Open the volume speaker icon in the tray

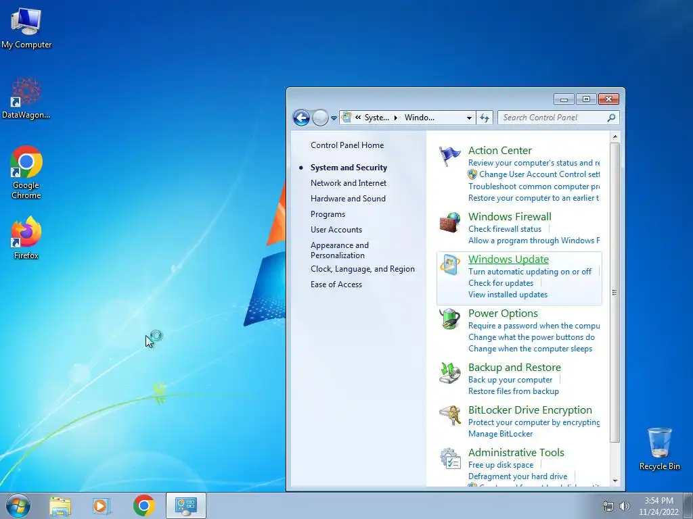[625, 506]
